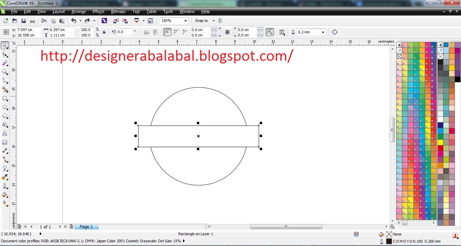Select the Fill bucket tool

pyautogui.click(x=5, y=195)
